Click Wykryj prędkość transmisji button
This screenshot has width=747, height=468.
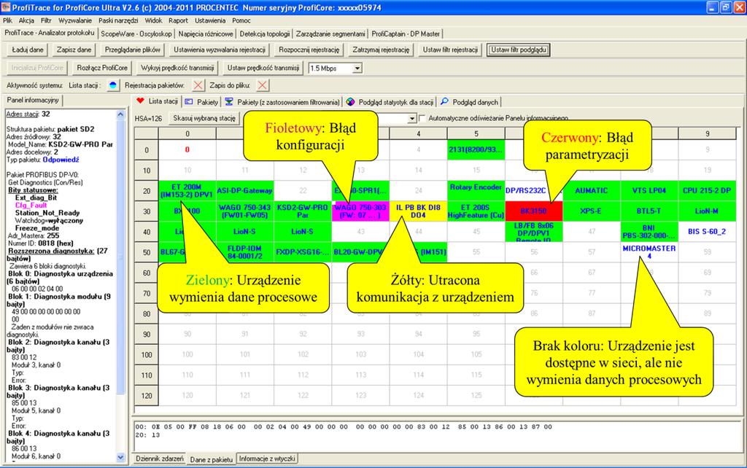coord(177,68)
